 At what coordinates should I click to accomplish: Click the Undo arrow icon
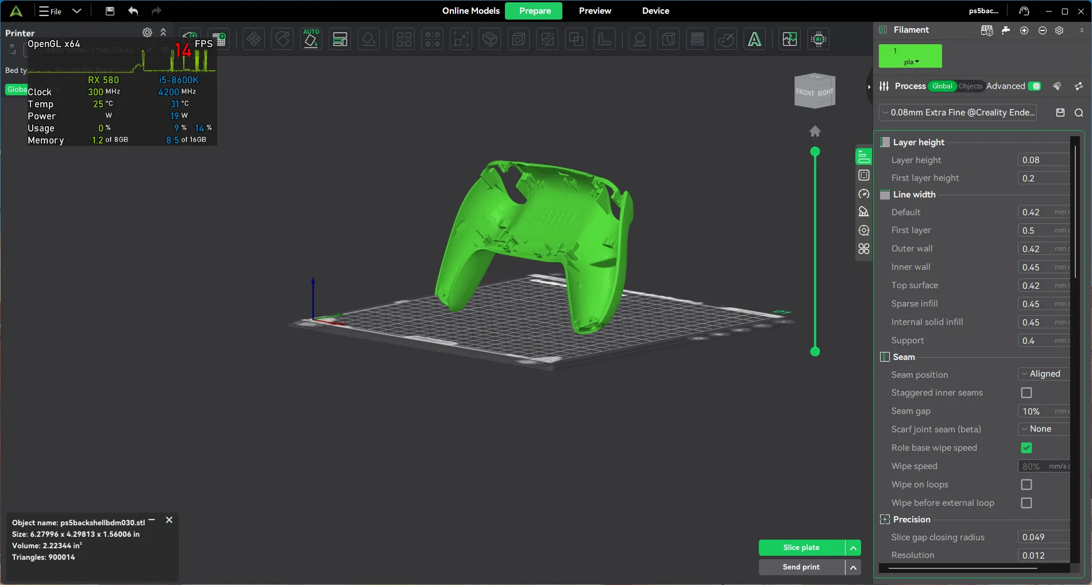coord(133,11)
